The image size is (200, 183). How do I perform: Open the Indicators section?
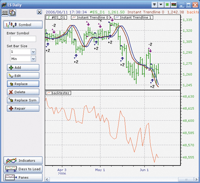tap(23, 160)
